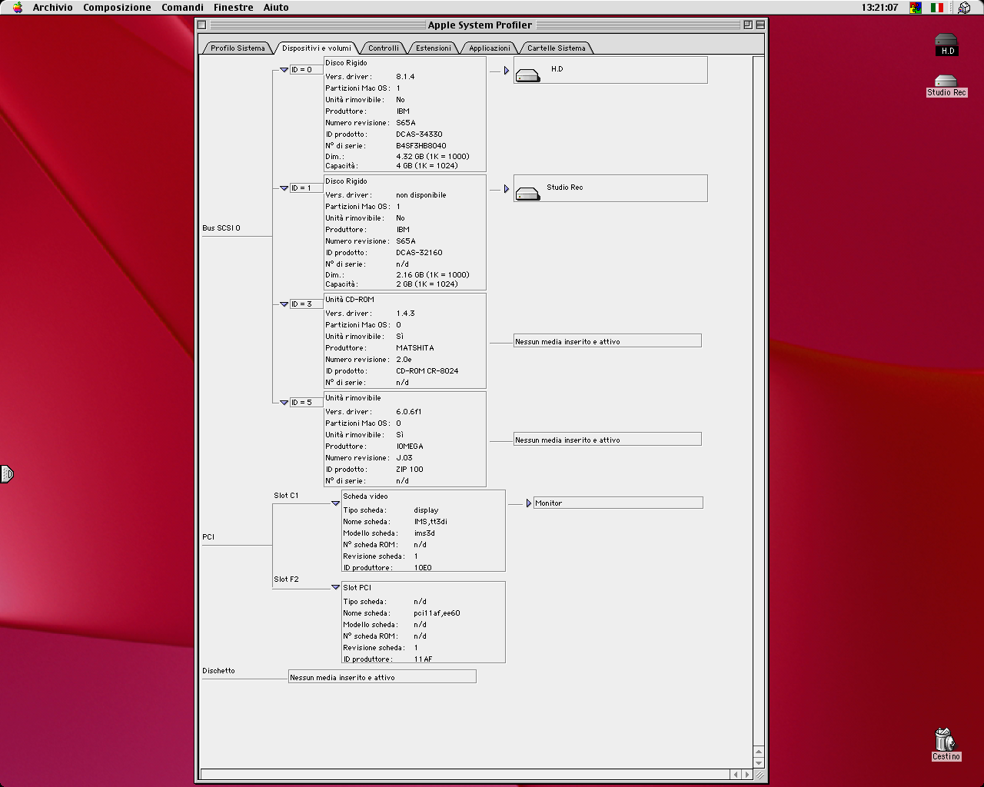Switch to the Estensioni tab
984x787 pixels.
[434, 48]
